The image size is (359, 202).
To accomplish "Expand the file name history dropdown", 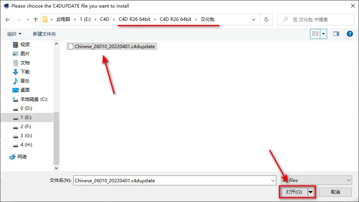I will (x=273, y=181).
